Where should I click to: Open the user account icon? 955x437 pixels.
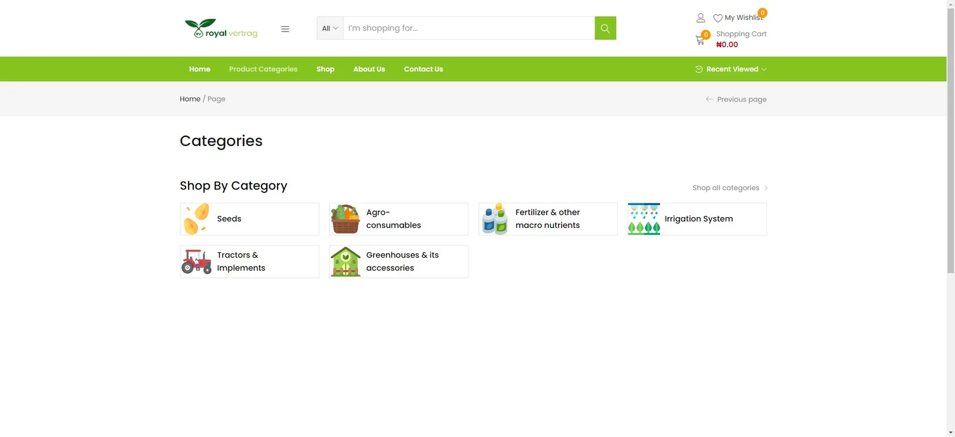701,18
